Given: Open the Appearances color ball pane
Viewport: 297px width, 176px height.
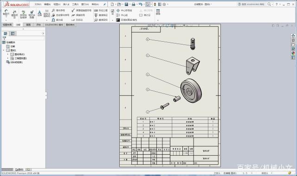Looking at the screenshot, I should (x=293, y=53).
